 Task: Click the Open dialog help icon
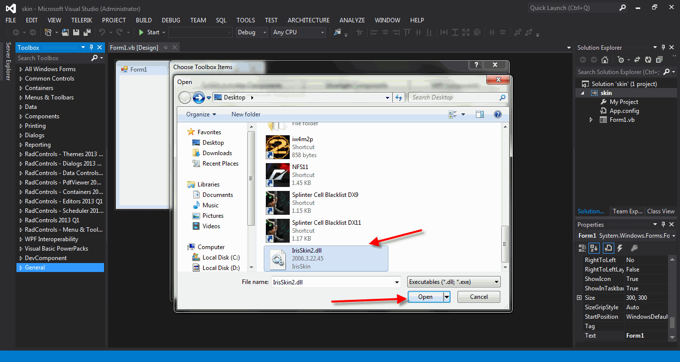point(497,114)
